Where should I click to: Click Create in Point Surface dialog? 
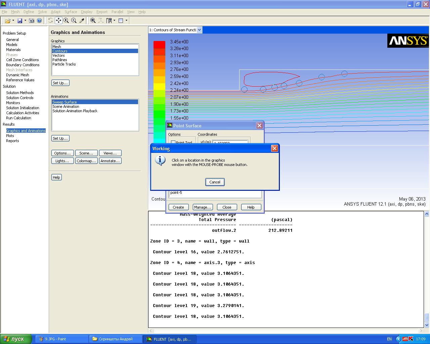178,207
